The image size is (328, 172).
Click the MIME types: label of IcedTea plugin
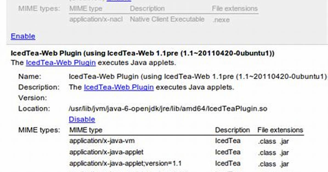[x=39, y=130]
